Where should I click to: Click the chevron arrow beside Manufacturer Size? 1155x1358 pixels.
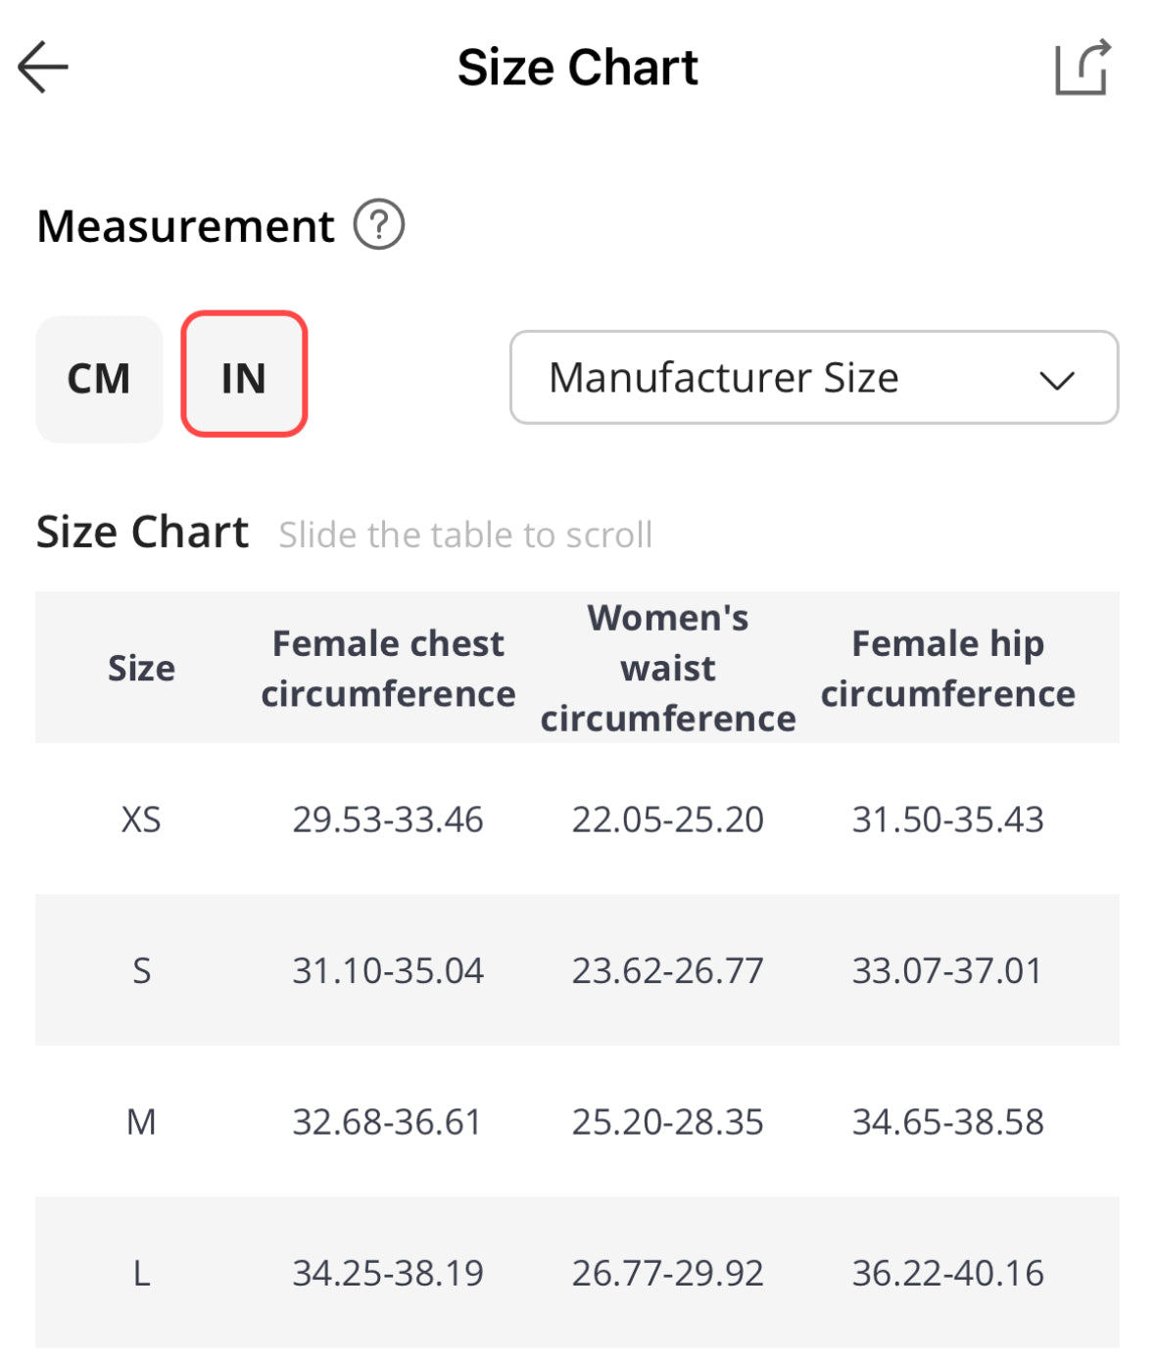tap(1057, 380)
